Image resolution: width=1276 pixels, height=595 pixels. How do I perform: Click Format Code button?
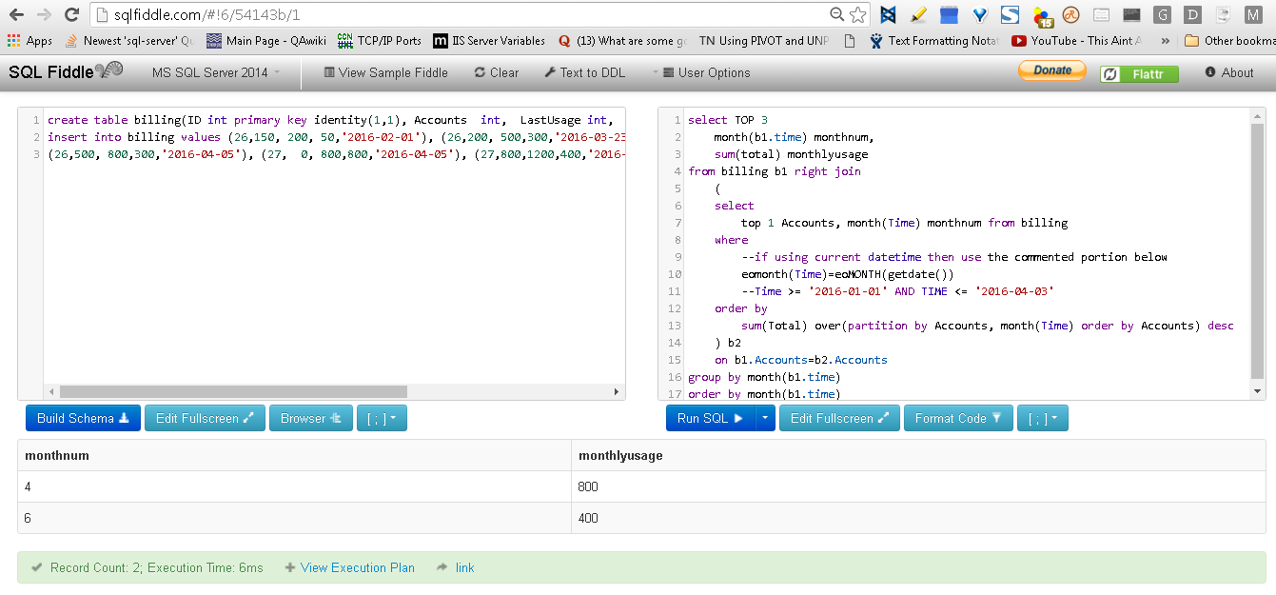coord(958,418)
